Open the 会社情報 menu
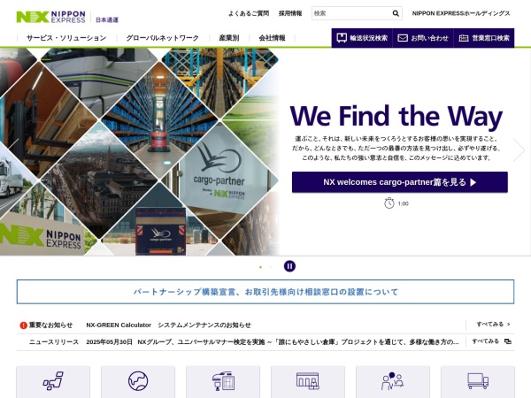The height and width of the screenshot is (398, 531). 272,38
